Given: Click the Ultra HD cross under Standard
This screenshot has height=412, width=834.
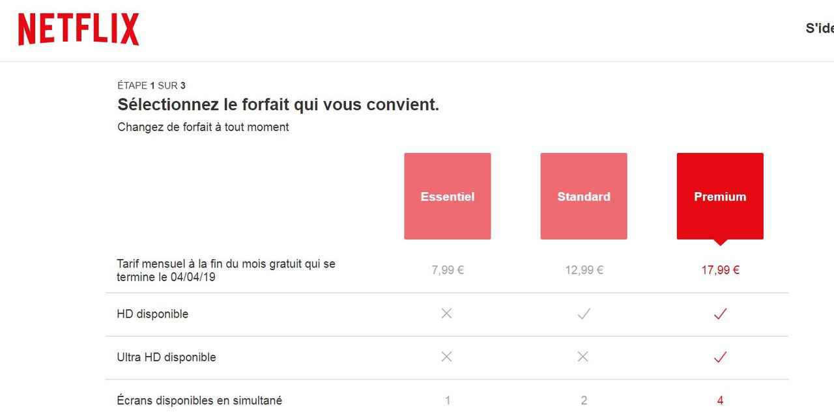Looking at the screenshot, I should (583, 357).
